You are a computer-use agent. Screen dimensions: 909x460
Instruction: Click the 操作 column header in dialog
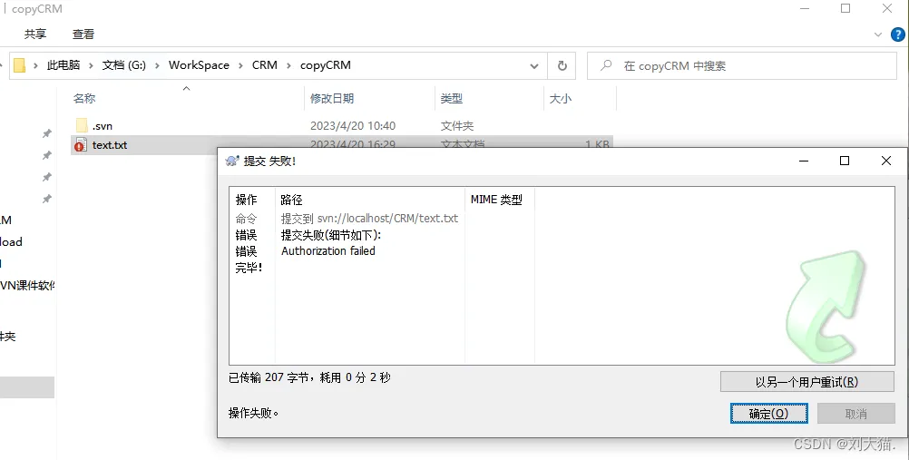coord(246,200)
